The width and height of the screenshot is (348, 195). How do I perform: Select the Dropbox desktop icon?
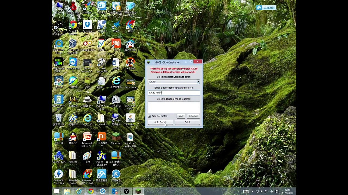tap(87, 26)
